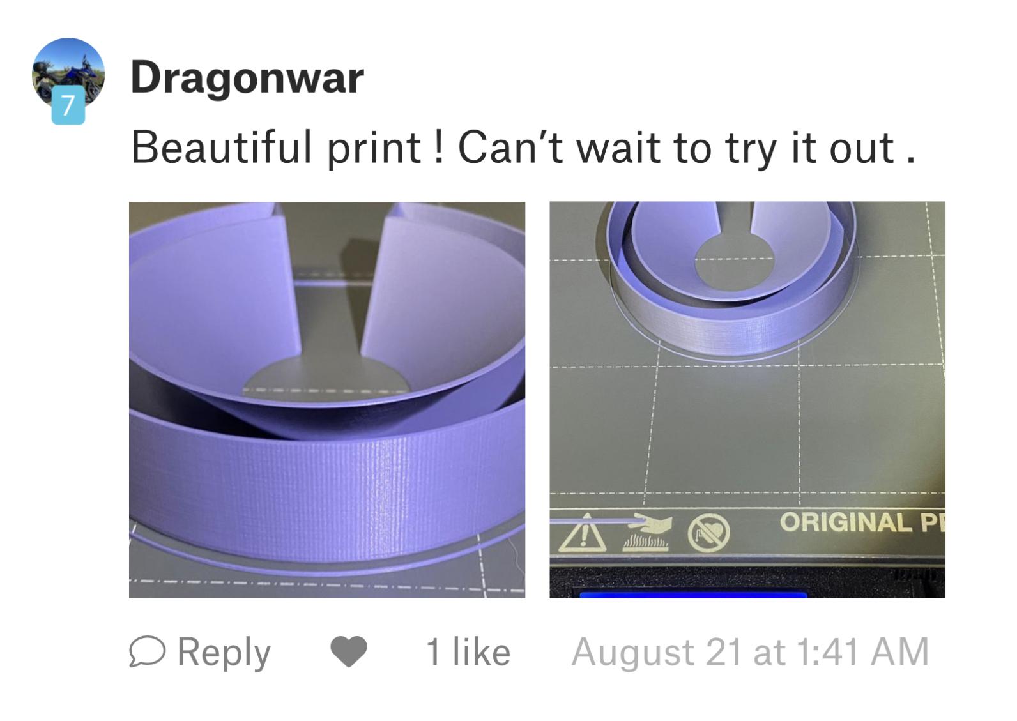The image size is (1017, 721).
Task: Click the blue LCD strip in right photo
Action: click(x=693, y=595)
